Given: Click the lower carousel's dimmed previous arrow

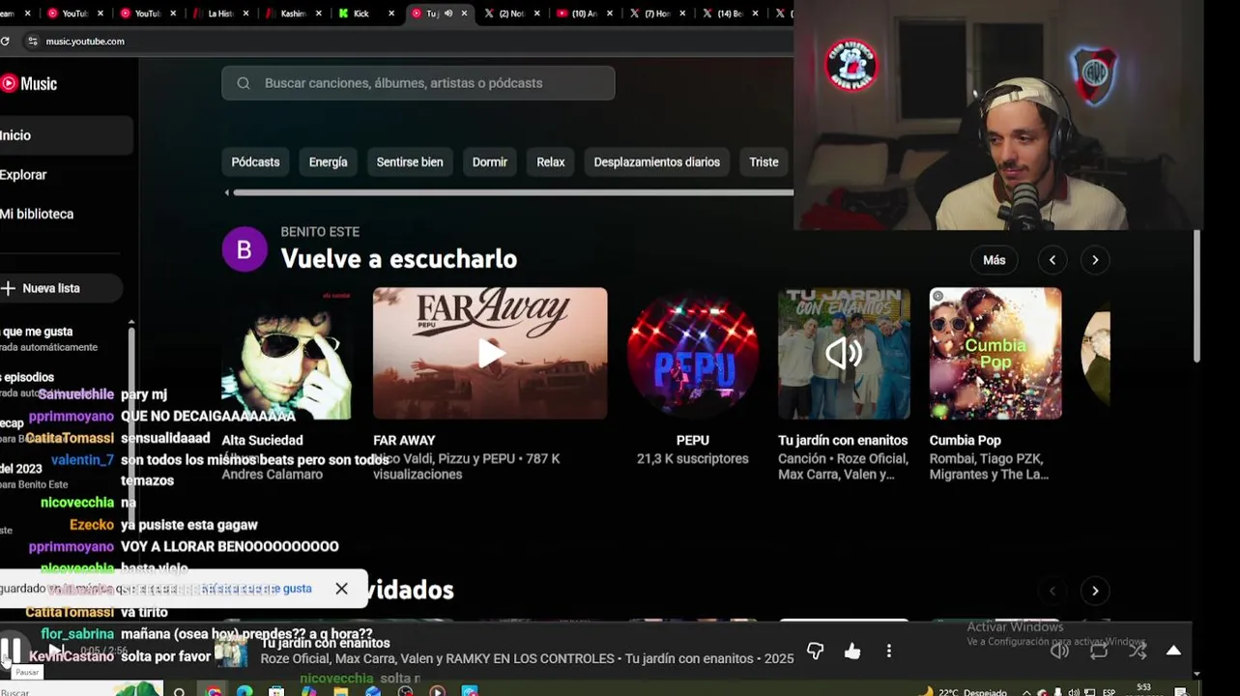Looking at the screenshot, I should click(x=1053, y=591).
